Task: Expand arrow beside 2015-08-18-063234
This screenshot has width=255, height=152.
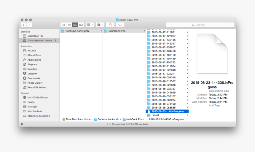Action: tap(187, 100)
